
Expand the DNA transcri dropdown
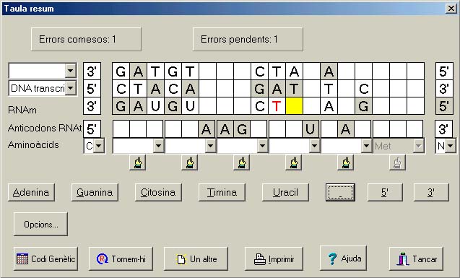tap(71, 88)
